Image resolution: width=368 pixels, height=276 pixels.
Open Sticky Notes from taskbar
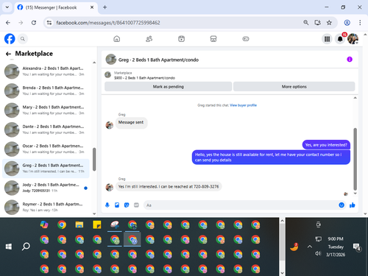[x=97, y=225]
